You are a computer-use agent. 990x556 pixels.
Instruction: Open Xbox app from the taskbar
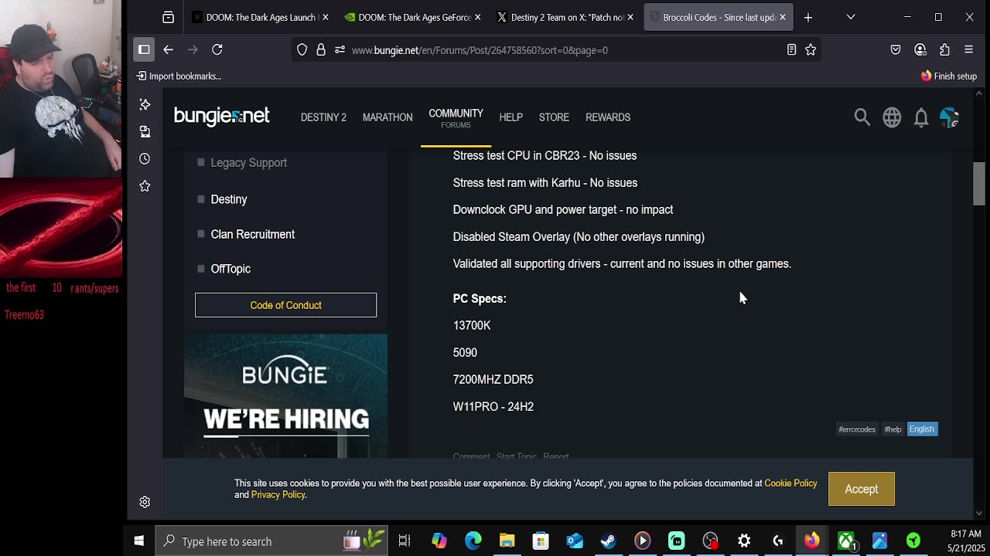point(846,541)
